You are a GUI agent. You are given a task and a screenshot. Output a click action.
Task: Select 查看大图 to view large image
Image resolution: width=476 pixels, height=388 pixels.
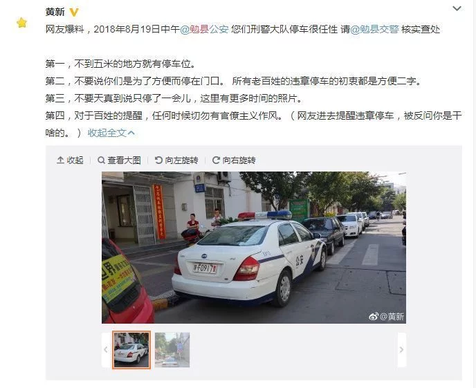124,160
